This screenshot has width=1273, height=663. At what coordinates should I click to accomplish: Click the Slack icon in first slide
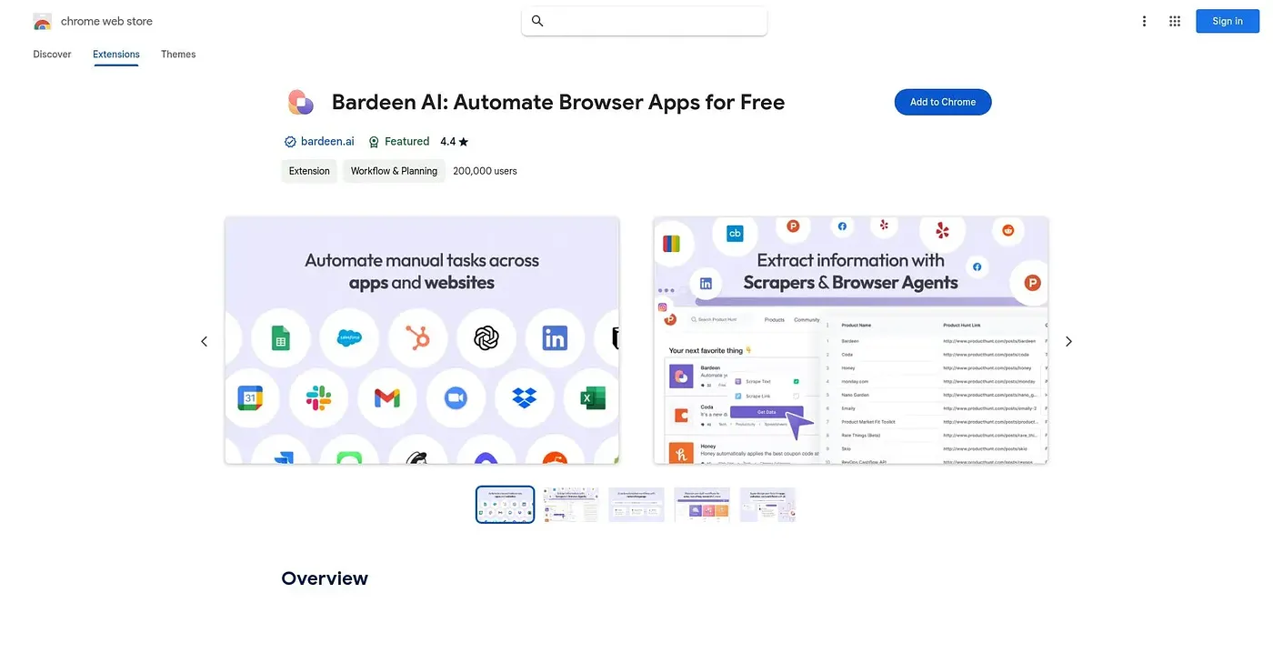coord(318,397)
